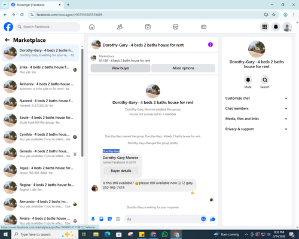
Task: View site information icon in address bar
Action: 32,15
